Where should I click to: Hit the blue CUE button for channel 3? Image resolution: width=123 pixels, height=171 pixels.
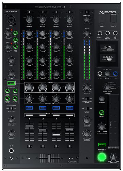click(x=56, y=108)
